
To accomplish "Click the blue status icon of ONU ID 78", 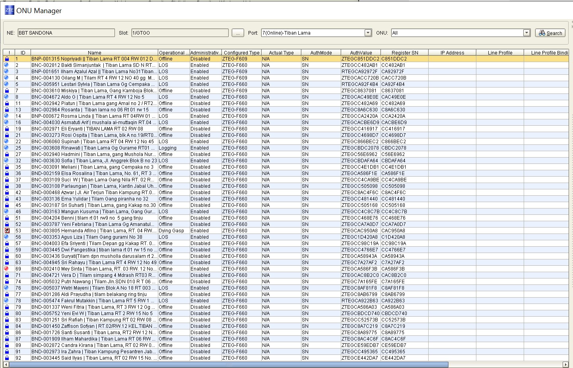I will point(6,300).
